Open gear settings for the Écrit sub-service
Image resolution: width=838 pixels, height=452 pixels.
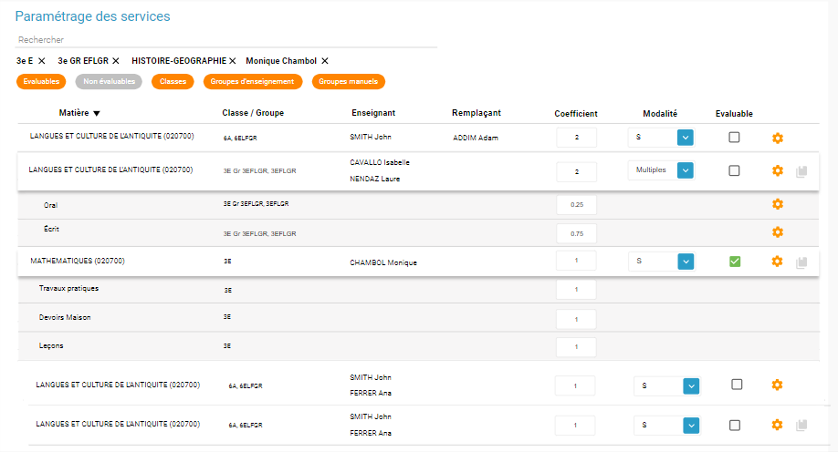click(x=778, y=232)
